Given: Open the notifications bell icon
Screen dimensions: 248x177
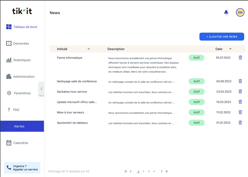Looking at the screenshot, I should (226, 12).
